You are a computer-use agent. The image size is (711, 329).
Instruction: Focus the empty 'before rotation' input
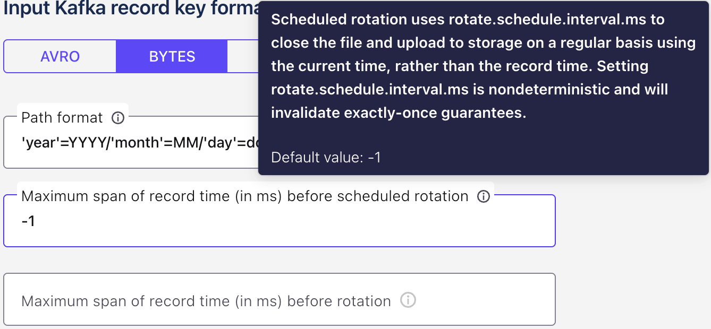[x=213, y=301]
